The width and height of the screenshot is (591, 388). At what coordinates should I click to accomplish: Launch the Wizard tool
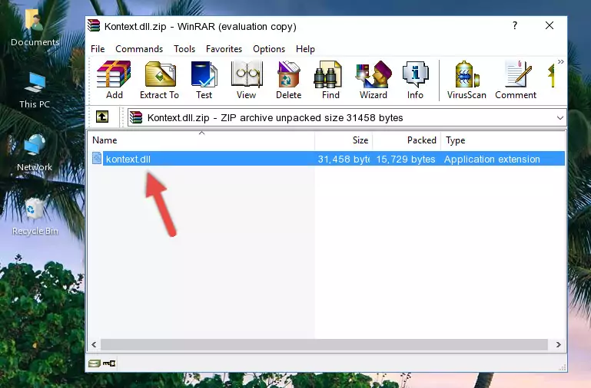click(374, 80)
